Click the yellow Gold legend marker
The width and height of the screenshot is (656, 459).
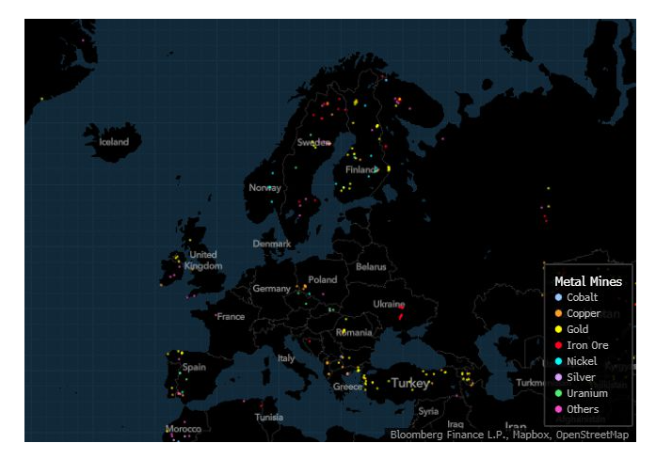coord(559,329)
